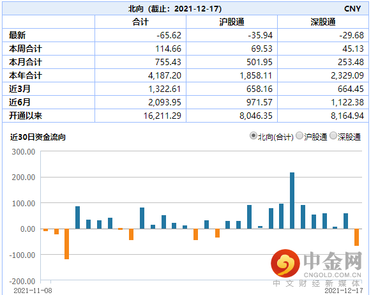Select the 沪股通 radio button
The image size is (371, 295).
299,136
